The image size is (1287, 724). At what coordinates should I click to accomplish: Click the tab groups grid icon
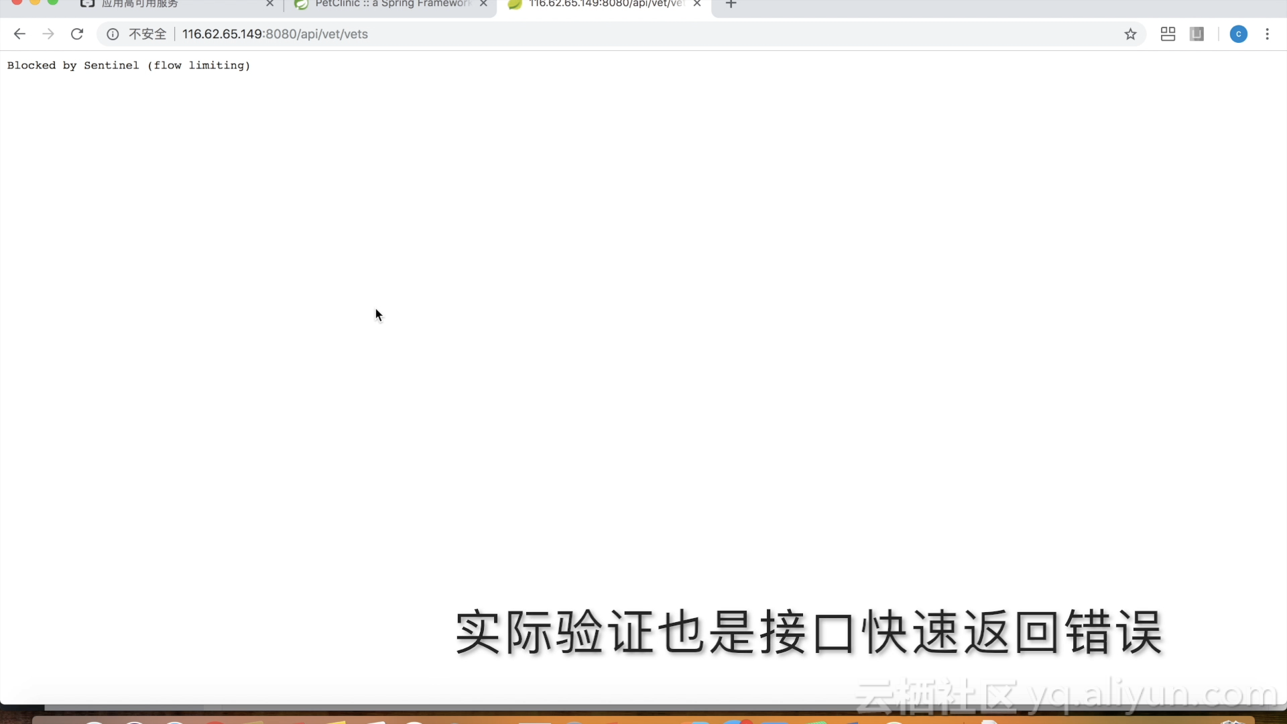1168,34
